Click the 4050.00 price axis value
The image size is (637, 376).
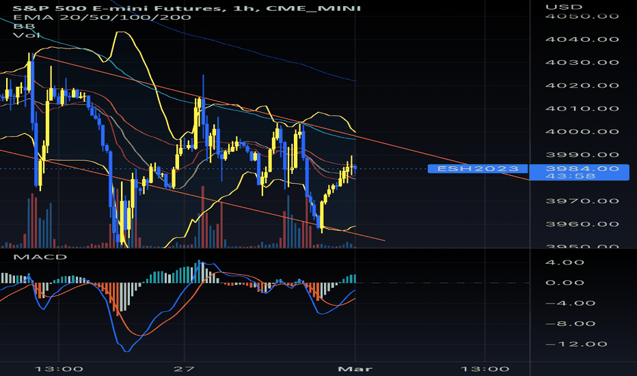pyautogui.click(x=582, y=16)
